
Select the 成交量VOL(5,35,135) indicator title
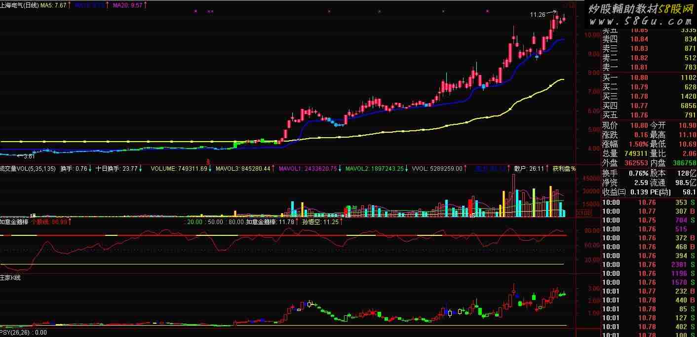[x=28, y=168]
